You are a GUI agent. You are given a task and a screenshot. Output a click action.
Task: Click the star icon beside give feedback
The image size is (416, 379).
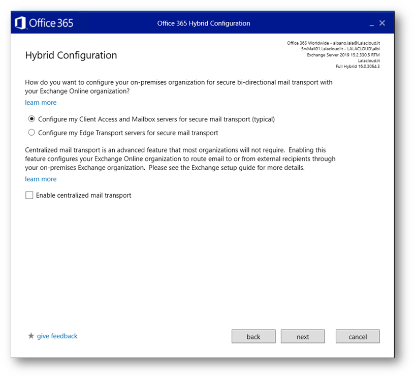(31, 336)
